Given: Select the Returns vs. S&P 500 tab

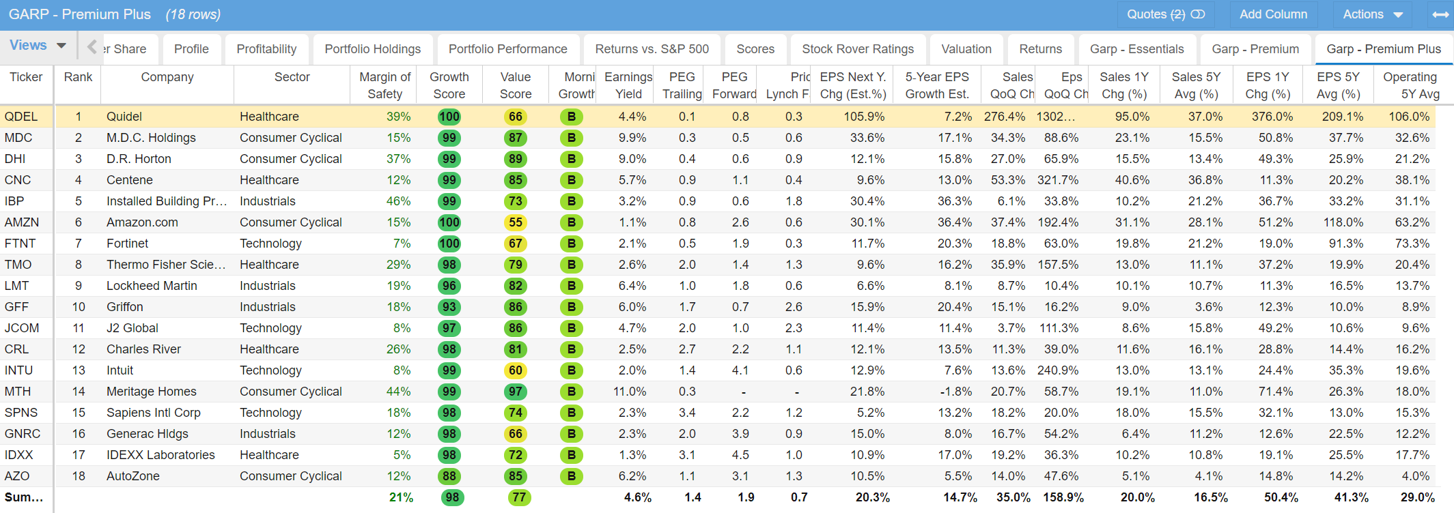Looking at the screenshot, I should click(652, 49).
